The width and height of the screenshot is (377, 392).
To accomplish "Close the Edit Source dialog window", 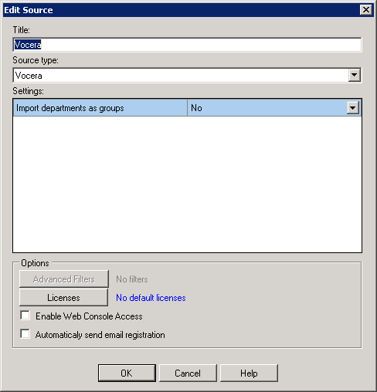I will click(x=366, y=10).
